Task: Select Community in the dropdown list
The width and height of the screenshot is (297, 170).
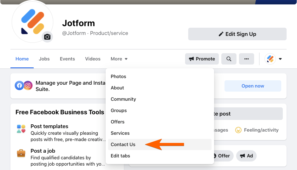Action: click(x=123, y=99)
